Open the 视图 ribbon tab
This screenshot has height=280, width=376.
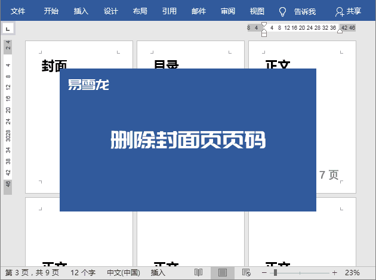(257, 11)
